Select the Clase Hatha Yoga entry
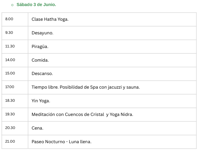This screenshot has height=150, width=198. (50, 19)
